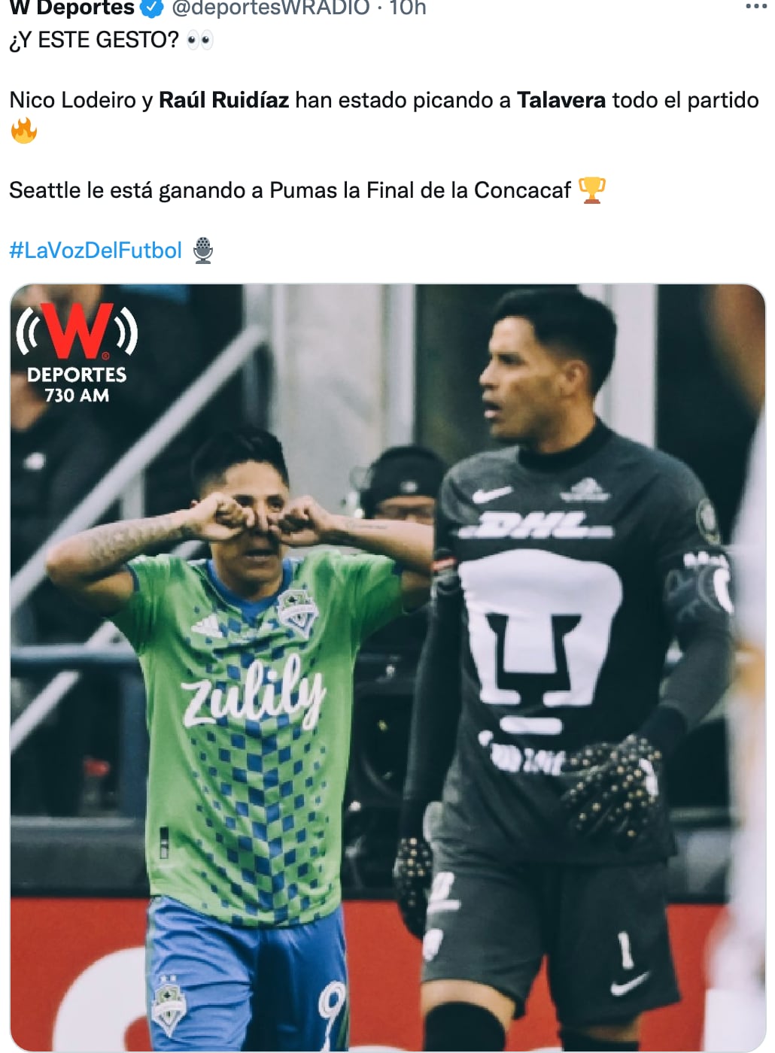Click the blue verified badge
Viewport: 775px width, 1053px height.
click(153, 8)
